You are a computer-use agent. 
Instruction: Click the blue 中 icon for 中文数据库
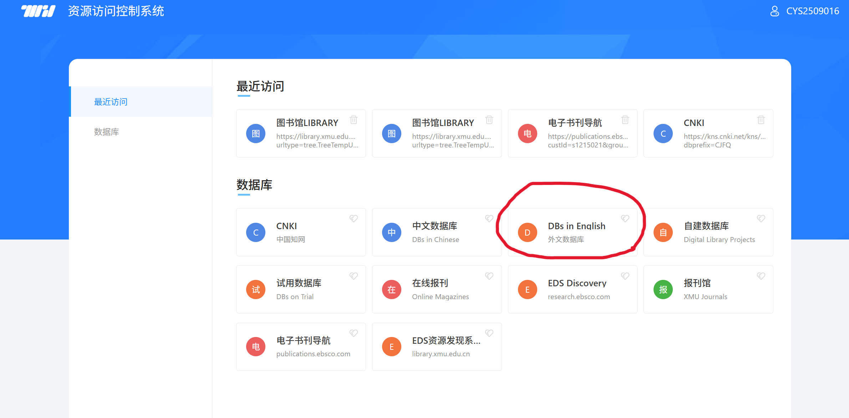click(391, 232)
